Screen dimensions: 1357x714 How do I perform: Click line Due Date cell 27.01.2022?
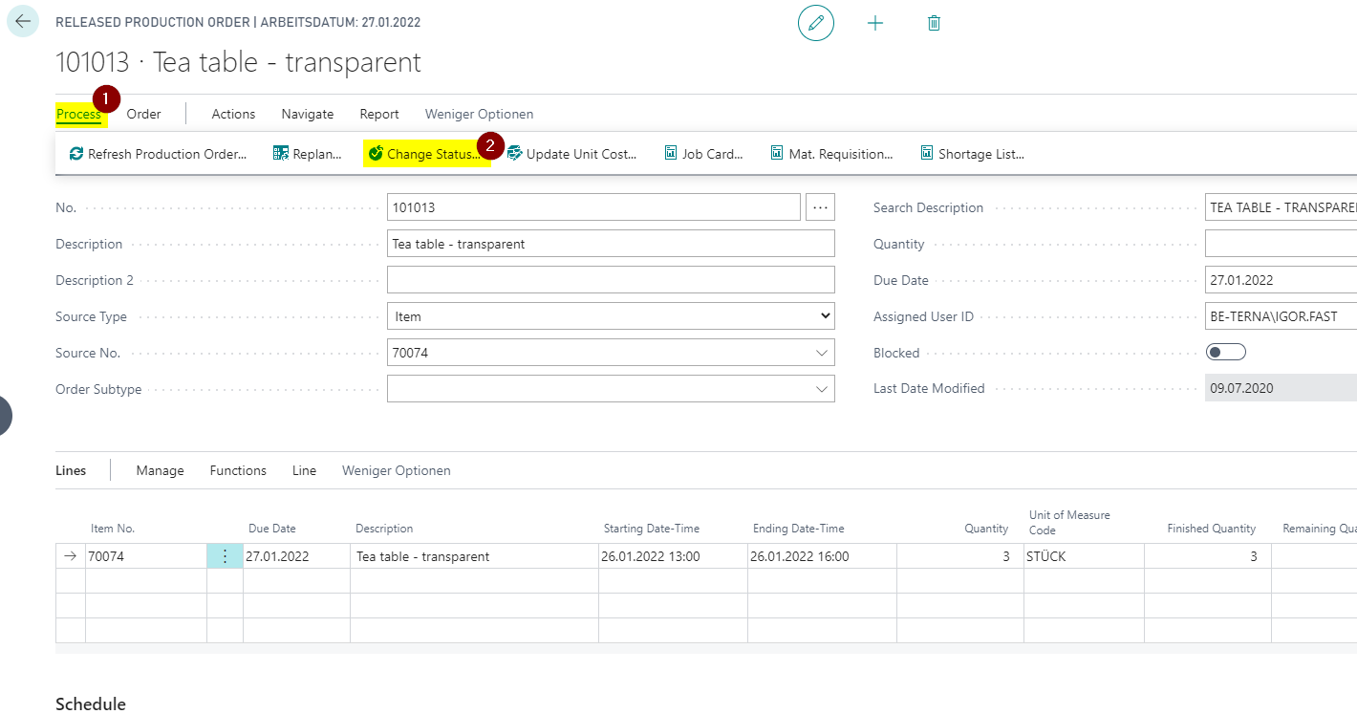point(296,556)
